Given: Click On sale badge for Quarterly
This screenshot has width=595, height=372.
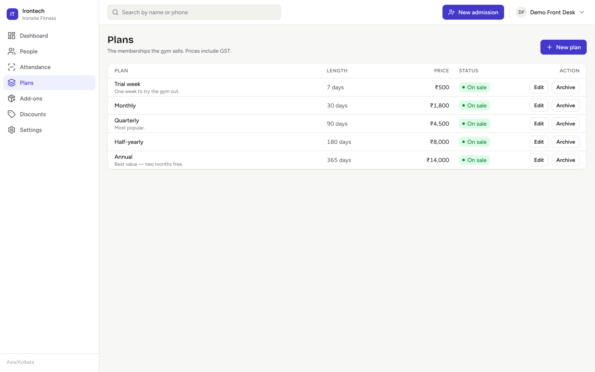Looking at the screenshot, I should tap(474, 124).
